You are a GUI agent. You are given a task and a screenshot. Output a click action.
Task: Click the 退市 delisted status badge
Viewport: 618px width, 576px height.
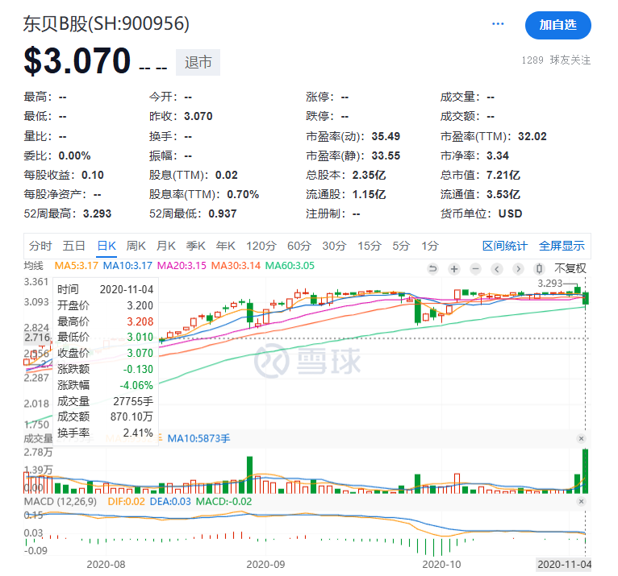click(198, 62)
